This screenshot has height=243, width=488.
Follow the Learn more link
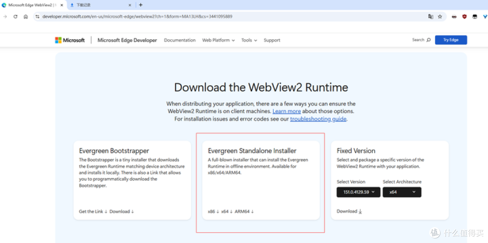(286, 111)
